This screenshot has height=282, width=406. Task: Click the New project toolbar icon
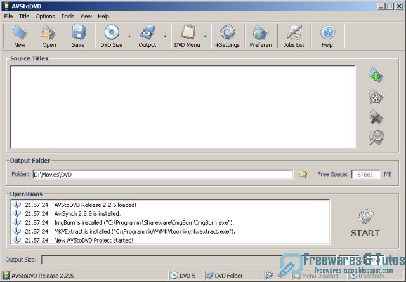(x=20, y=32)
